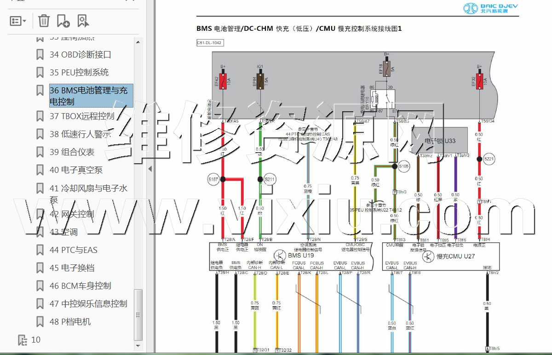Click the bookmark icon beside 39 组合仪表
This screenshot has height=355, width=552.
click(x=40, y=152)
